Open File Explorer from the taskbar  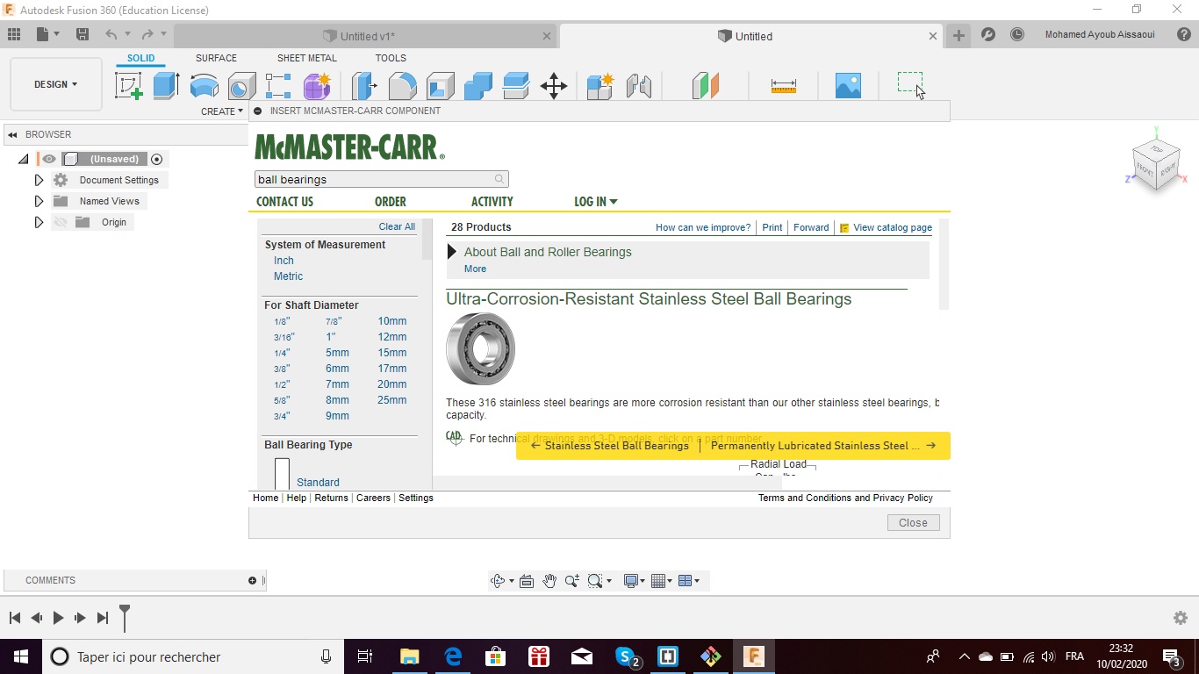click(409, 656)
